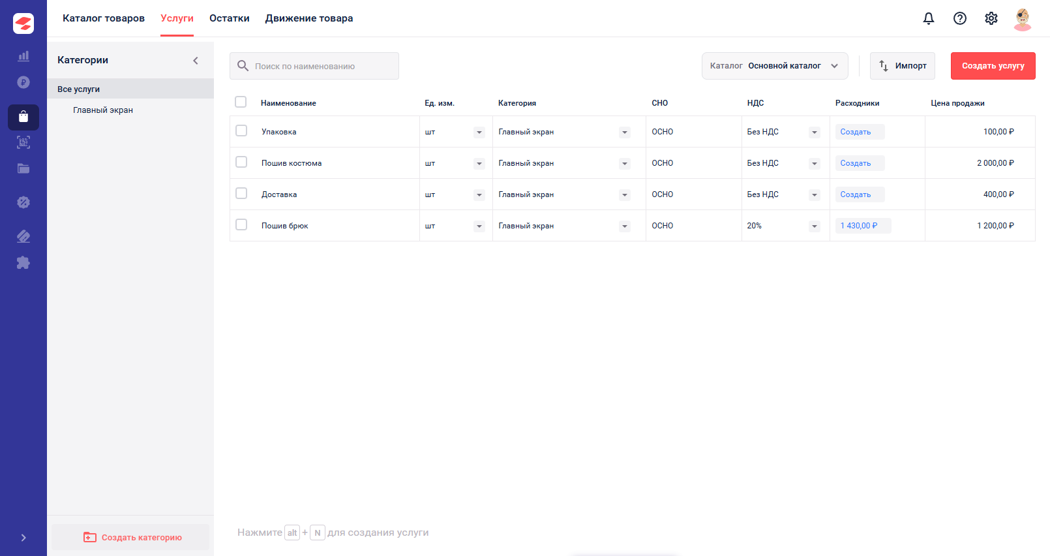Image resolution: width=1050 pixels, height=556 pixels.
Task: Open the 20% НДС dropdown for Пошив брюк
Action: [x=815, y=226]
